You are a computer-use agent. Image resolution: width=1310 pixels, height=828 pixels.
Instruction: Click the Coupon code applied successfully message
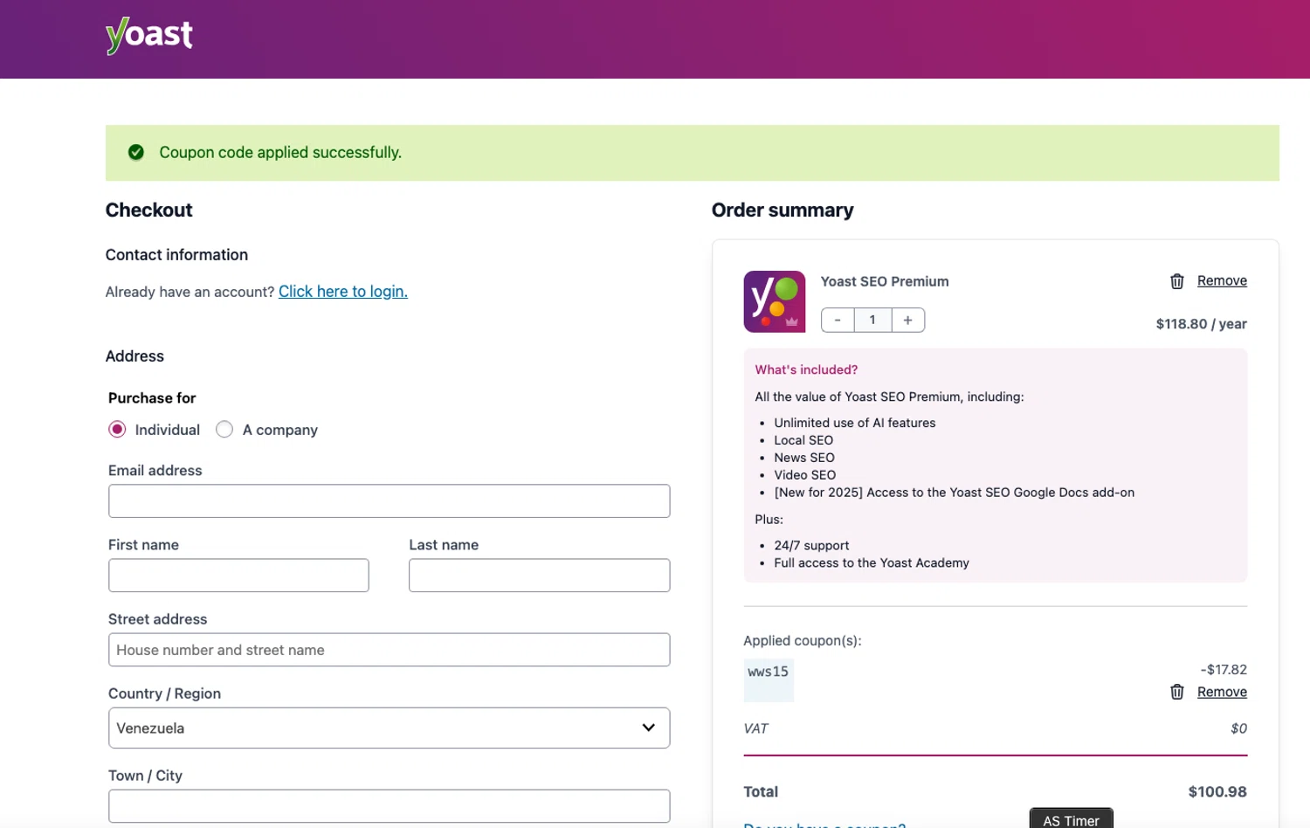pos(280,152)
